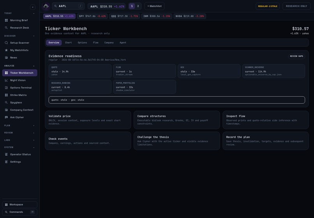Select workspace slot 2
Viewport: 314px width, 218px height.
138,6
